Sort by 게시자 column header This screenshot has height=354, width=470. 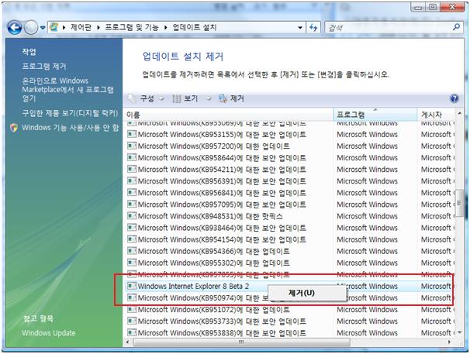tap(436, 115)
